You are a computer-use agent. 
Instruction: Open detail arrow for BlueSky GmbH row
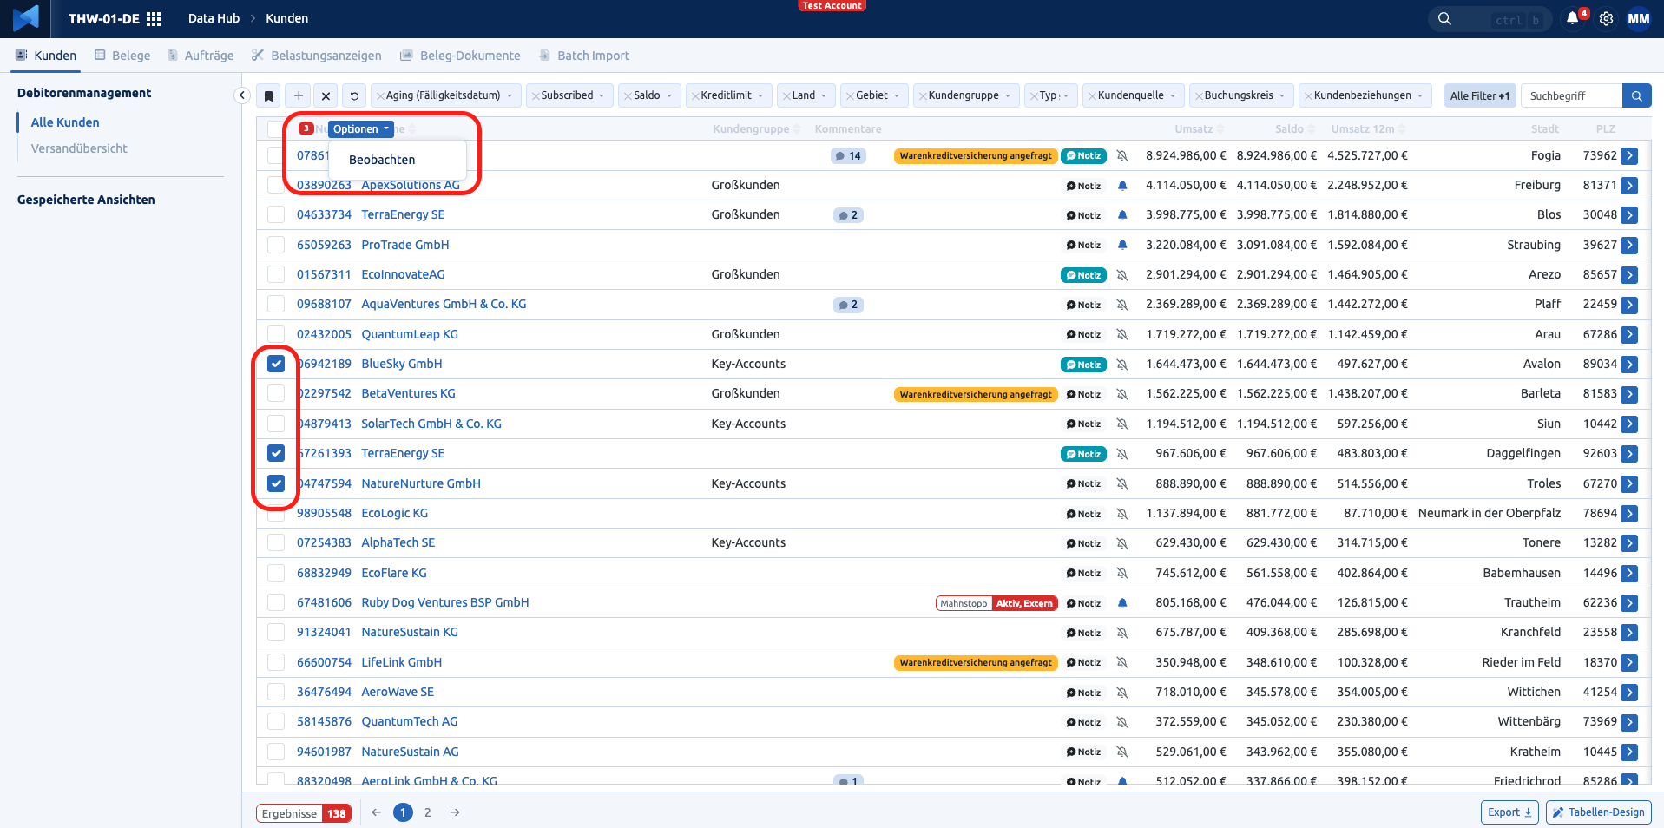(x=1629, y=365)
